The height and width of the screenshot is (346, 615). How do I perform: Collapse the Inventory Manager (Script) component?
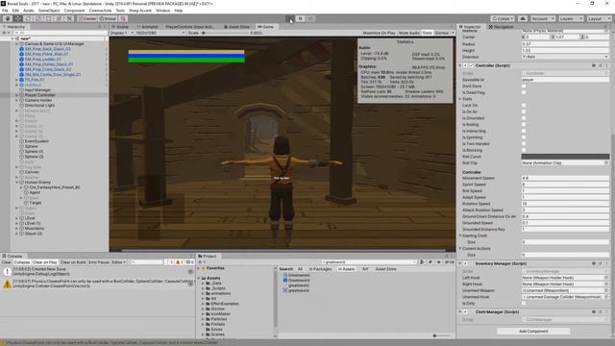pos(460,263)
